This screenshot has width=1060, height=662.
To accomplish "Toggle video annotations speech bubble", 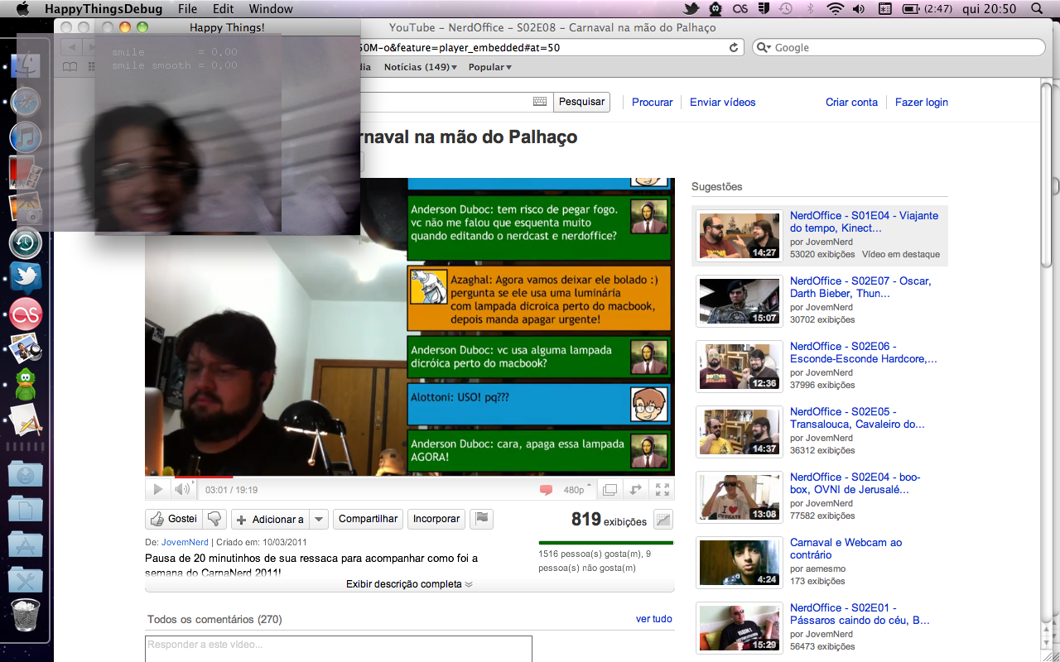I will (x=546, y=490).
